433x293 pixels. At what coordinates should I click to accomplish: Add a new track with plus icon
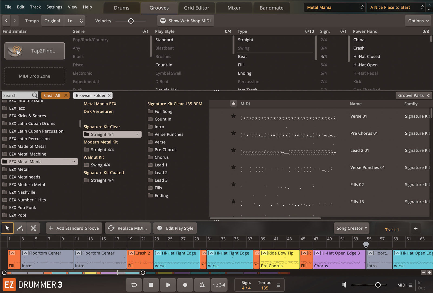click(x=416, y=229)
